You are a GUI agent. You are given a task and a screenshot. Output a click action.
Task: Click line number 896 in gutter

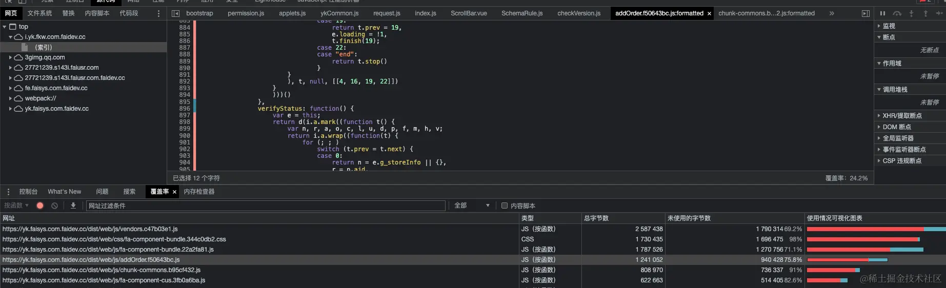pos(185,109)
